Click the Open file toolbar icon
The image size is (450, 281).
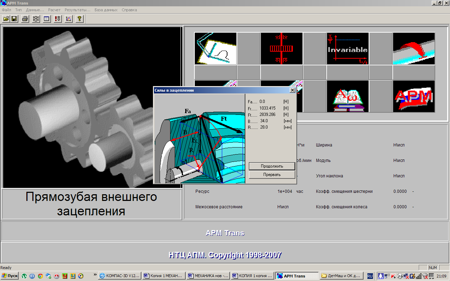(6, 19)
